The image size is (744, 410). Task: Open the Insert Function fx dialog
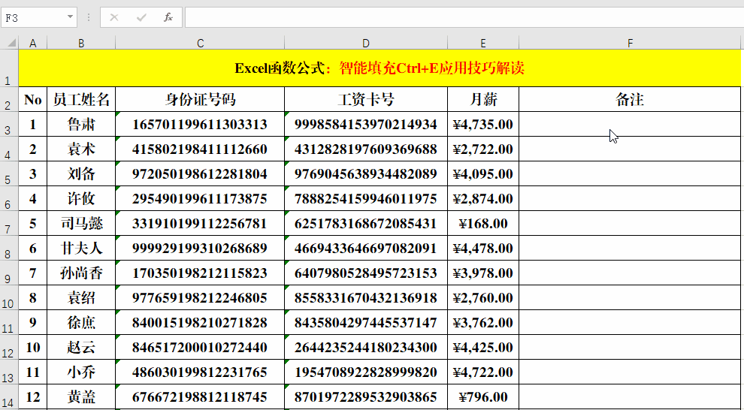(168, 17)
